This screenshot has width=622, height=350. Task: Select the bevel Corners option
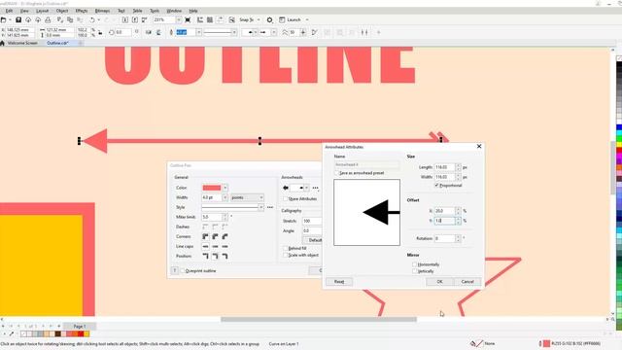click(x=225, y=236)
